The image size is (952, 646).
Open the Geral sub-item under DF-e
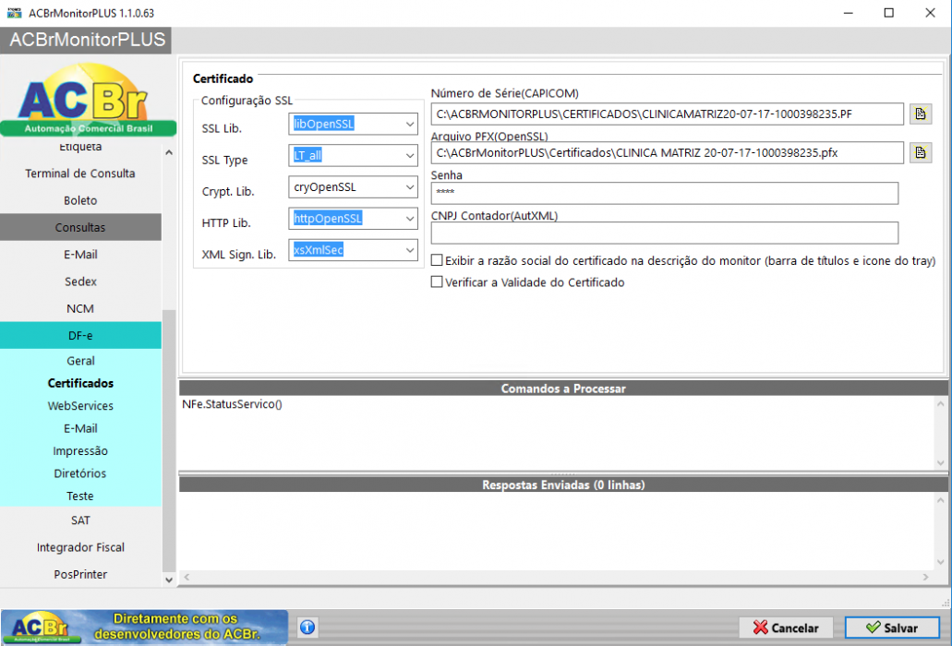click(x=80, y=361)
